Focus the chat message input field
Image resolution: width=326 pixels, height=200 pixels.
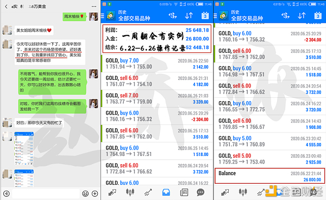click(x=46, y=194)
